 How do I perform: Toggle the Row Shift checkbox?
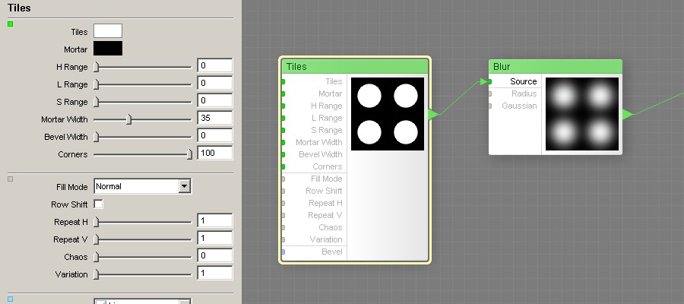pos(98,204)
